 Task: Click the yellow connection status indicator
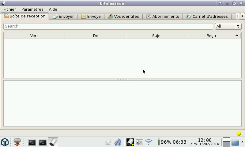tap(239, 133)
